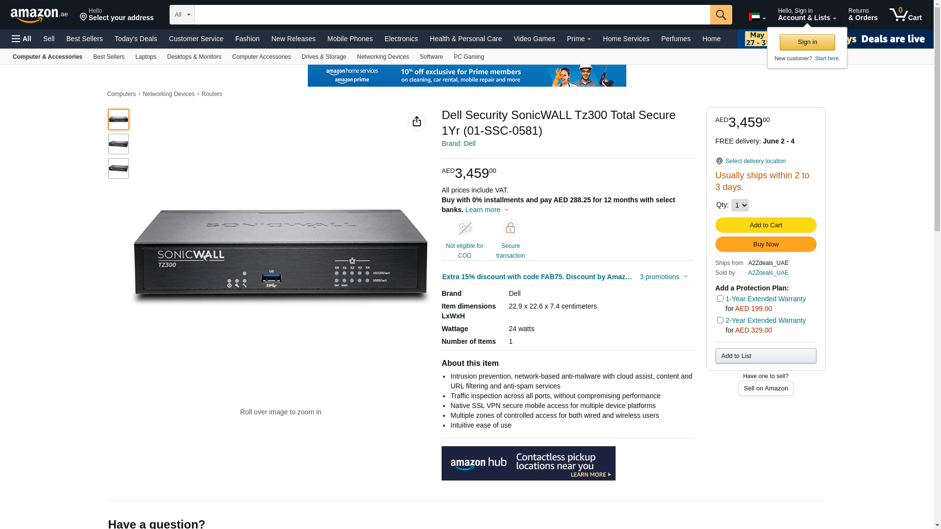Click the Buy Now button
The image size is (941, 529).
click(766, 244)
